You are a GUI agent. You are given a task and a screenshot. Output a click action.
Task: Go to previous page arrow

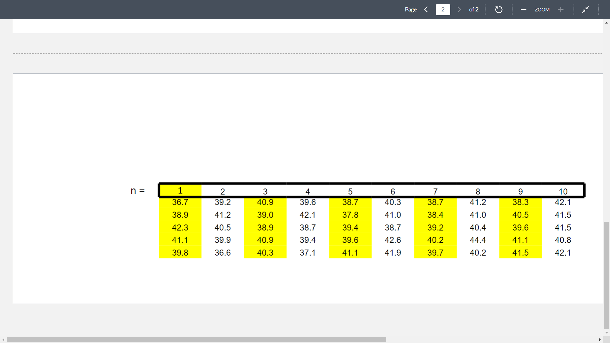(426, 10)
